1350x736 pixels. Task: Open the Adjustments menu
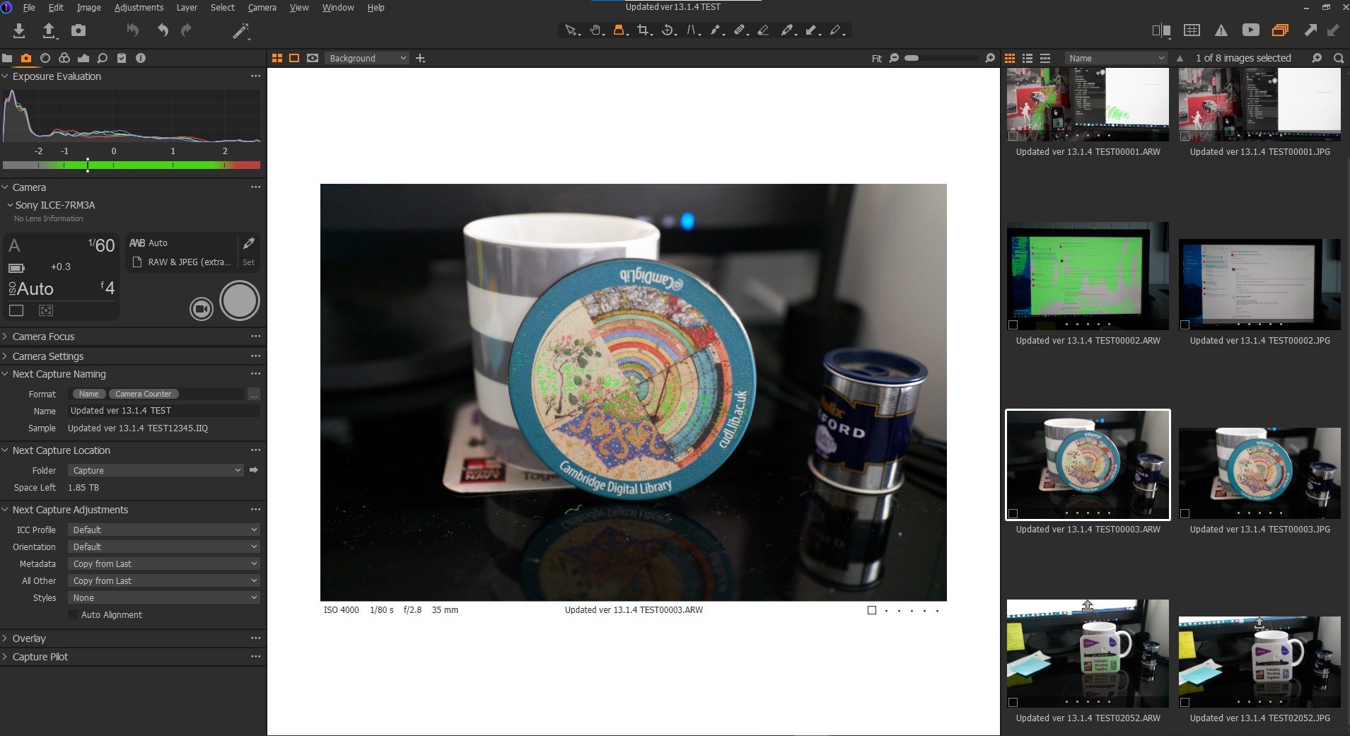139,7
